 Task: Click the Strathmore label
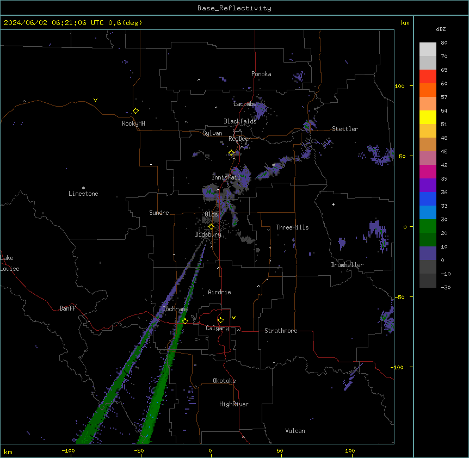(x=281, y=331)
